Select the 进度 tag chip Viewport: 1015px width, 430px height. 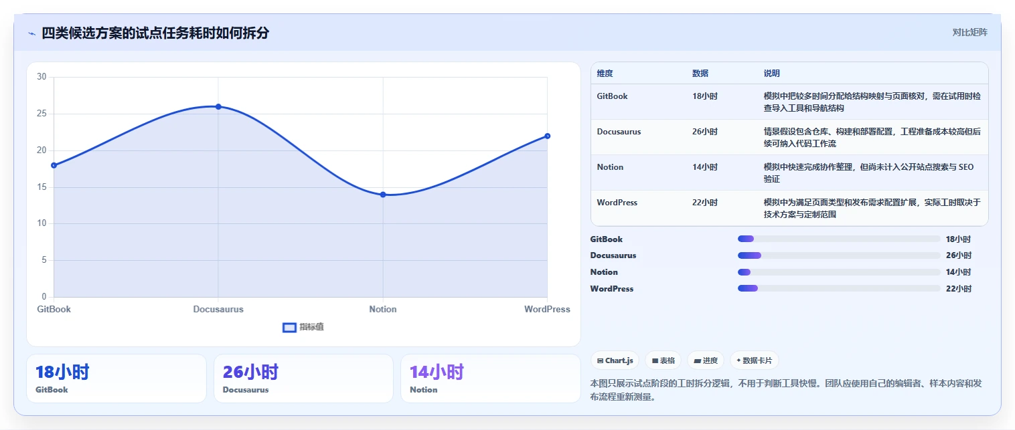click(x=706, y=360)
